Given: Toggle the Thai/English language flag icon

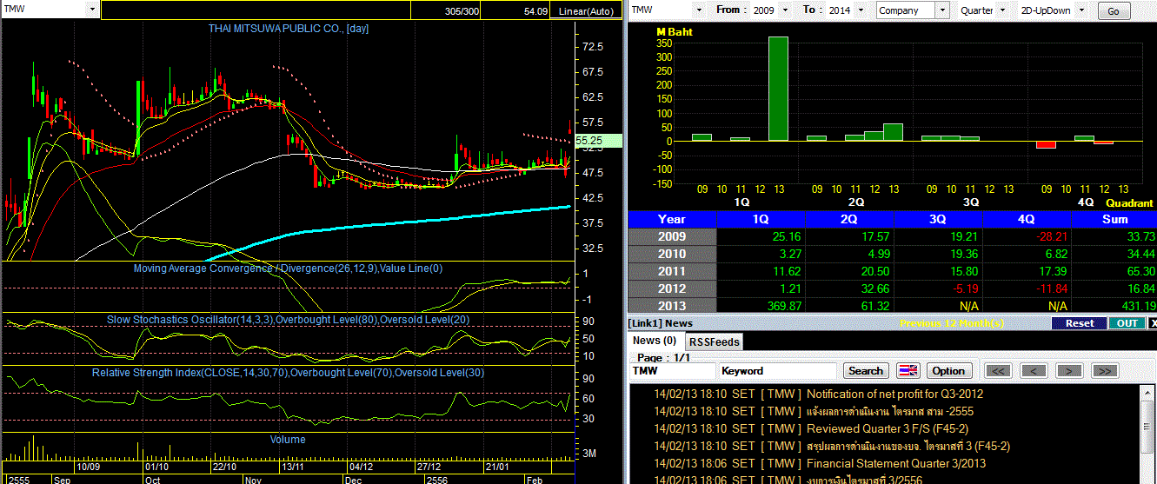Looking at the screenshot, I should [908, 371].
